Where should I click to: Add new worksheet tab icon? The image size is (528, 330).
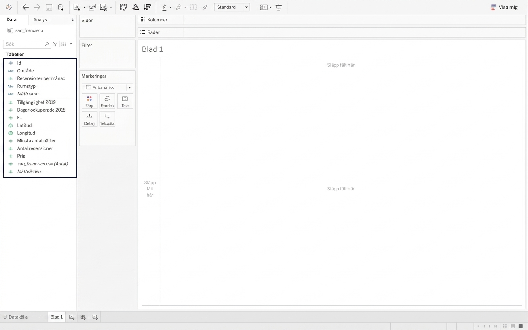tap(72, 317)
